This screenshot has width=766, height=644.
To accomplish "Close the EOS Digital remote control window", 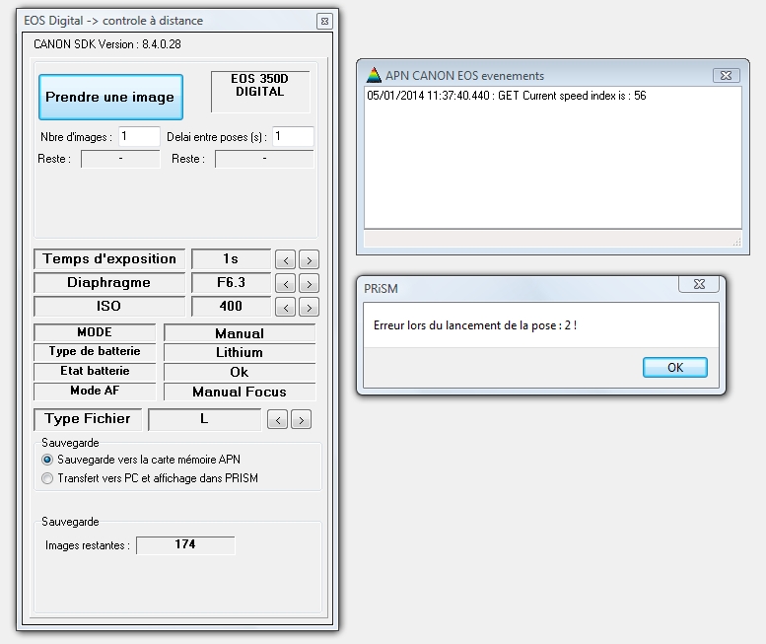I will pos(324,21).
